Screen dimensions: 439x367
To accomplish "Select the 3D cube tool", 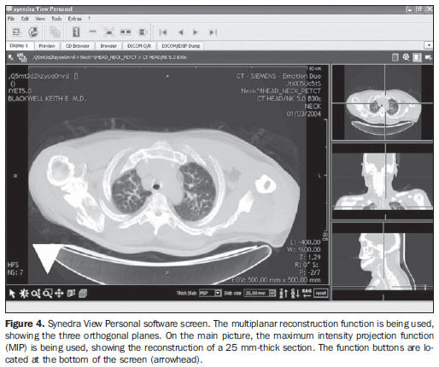I will (83, 294).
